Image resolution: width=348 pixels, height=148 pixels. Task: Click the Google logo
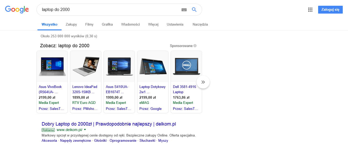[x=17, y=10]
